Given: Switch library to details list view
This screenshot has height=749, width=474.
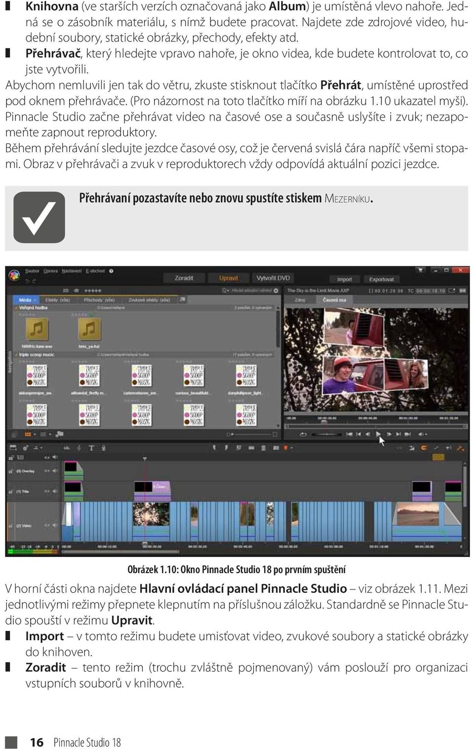Looking at the screenshot, I should pos(43,434).
